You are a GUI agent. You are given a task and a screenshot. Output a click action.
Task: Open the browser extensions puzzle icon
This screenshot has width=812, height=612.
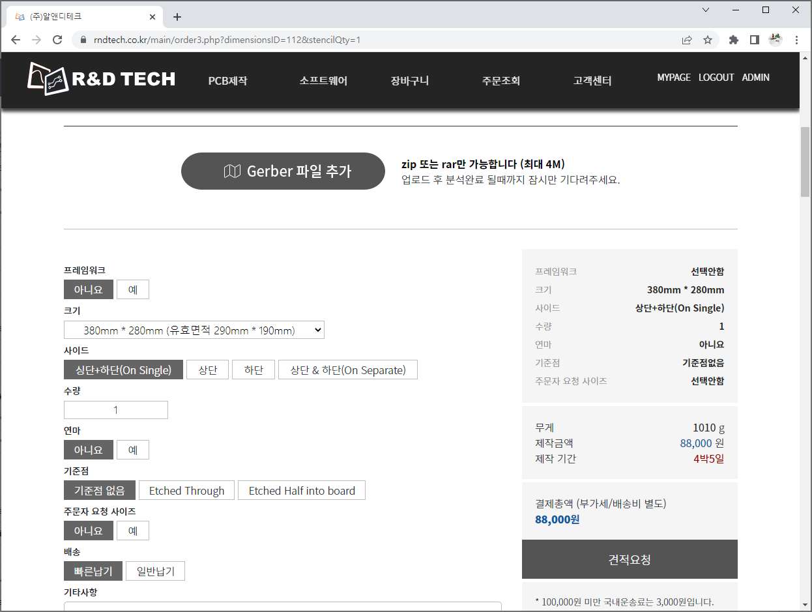pos(733,40)
